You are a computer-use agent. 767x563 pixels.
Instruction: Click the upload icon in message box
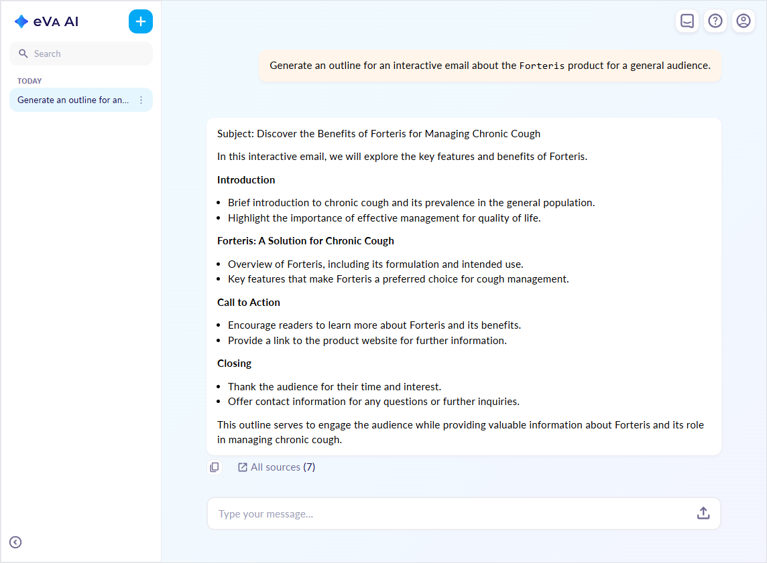pos(703,513)
